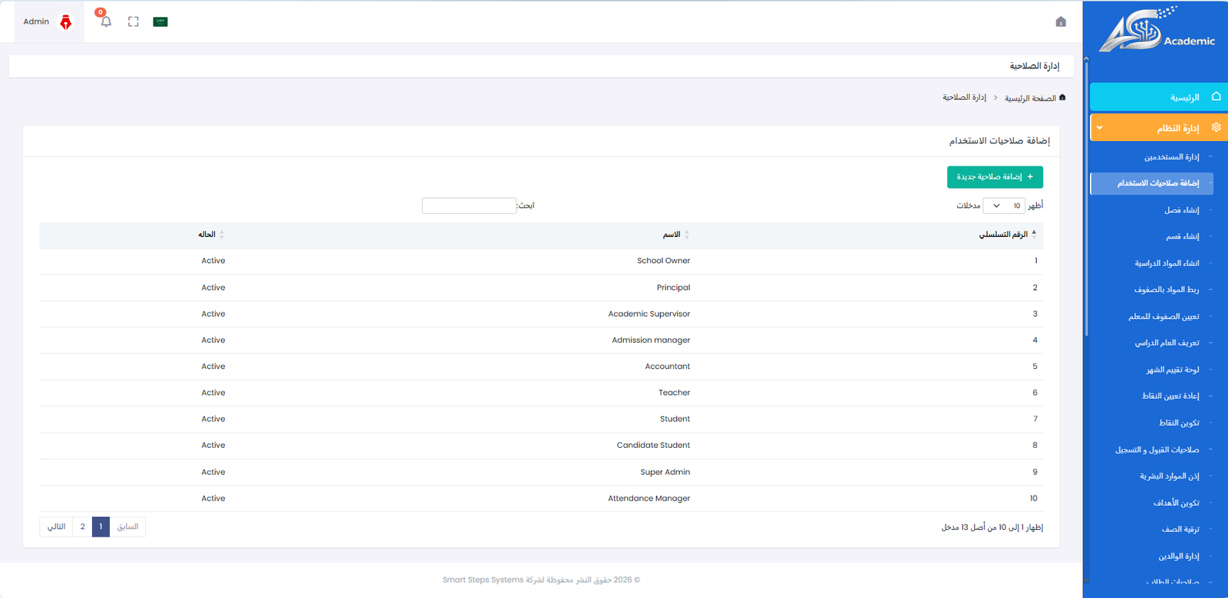The image size is (1228, 598).
Task: Click the house icon beside الرئيسية
Action: point(1216,97)
